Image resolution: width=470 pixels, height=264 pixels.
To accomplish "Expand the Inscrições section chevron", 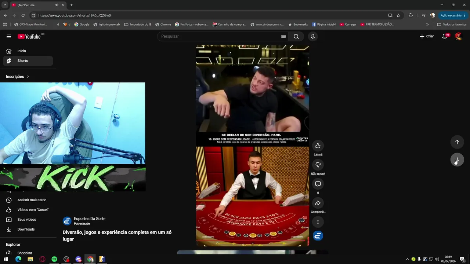I will tap(28, 77).
